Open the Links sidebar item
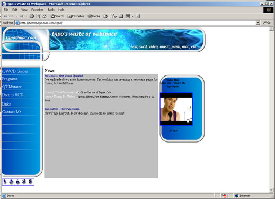This screenshot has width=275, height=199. pos(6,104)
